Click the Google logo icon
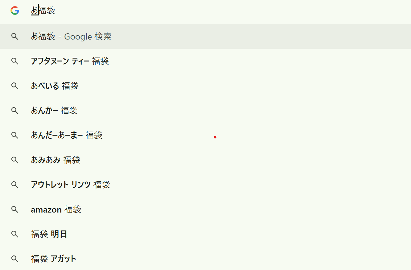The height and width of the screenshot is (270, 411). [15, 11]
